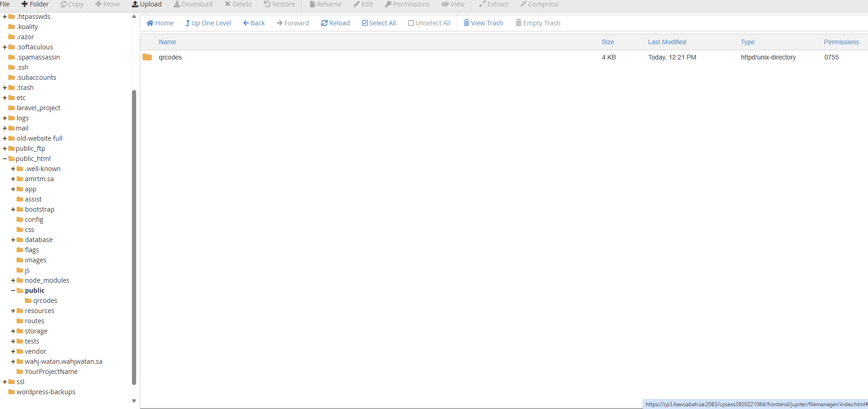Click the Unselect All checkbox
The height and width of the screenshot is (409, 868).
411,23
